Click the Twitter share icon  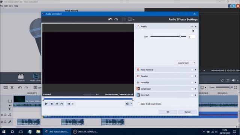coord(234,6)
